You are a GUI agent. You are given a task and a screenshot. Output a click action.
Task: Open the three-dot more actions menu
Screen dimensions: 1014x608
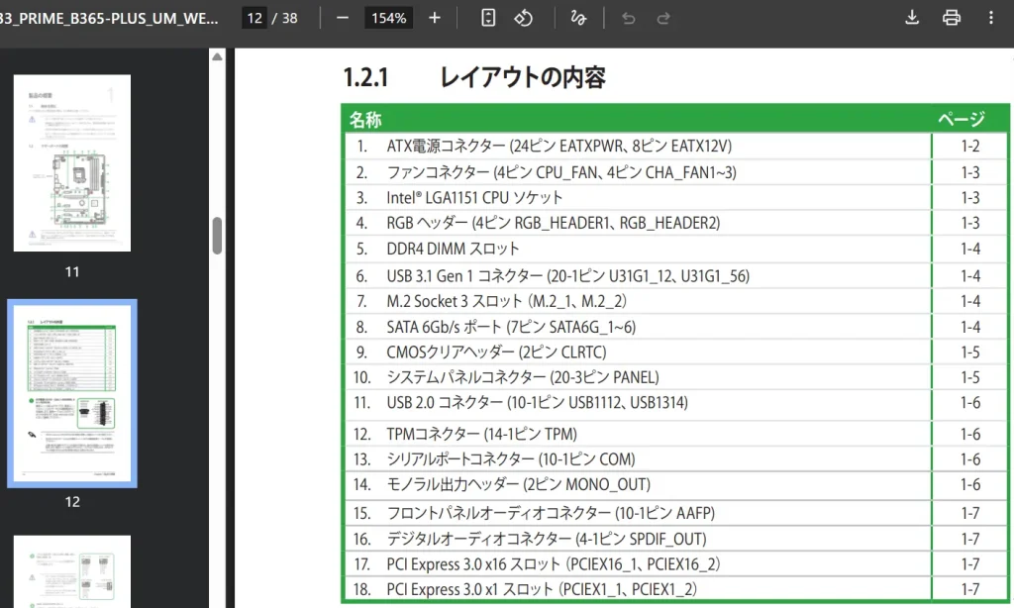pos(990,18)
